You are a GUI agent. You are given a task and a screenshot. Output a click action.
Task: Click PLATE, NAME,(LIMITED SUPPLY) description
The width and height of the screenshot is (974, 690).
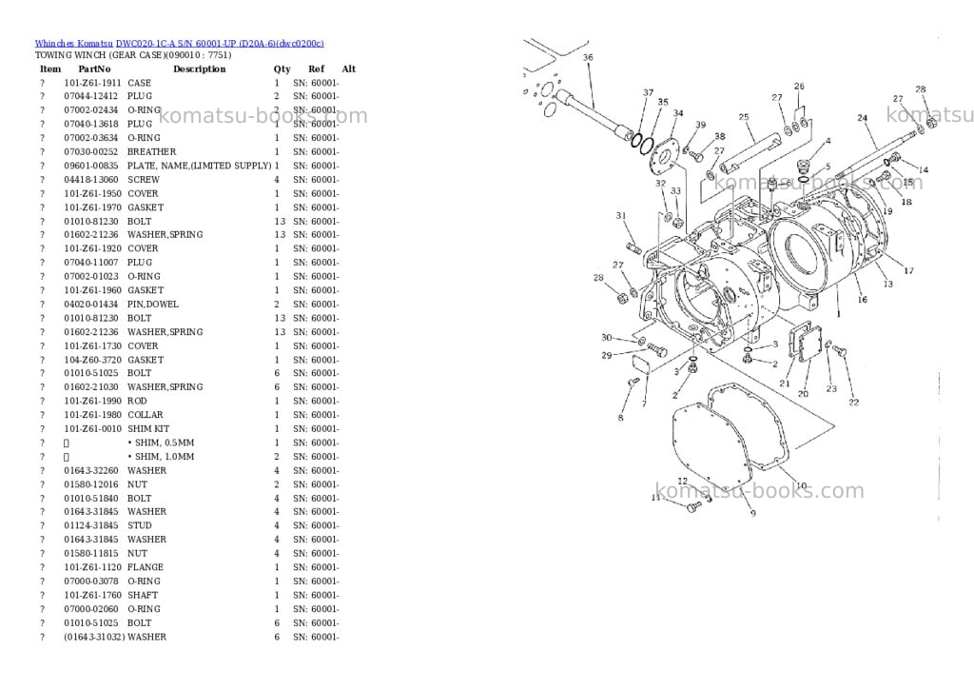pos(200,166)
